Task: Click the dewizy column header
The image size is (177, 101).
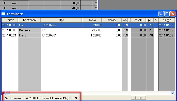Action: point(112,20)
